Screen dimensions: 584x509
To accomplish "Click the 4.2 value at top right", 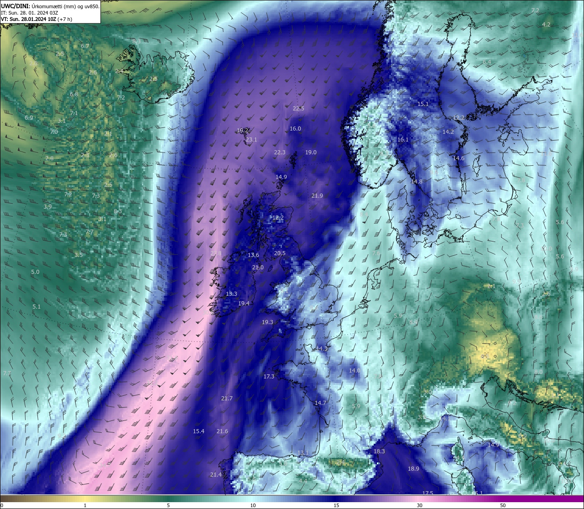I will point(546,25).
